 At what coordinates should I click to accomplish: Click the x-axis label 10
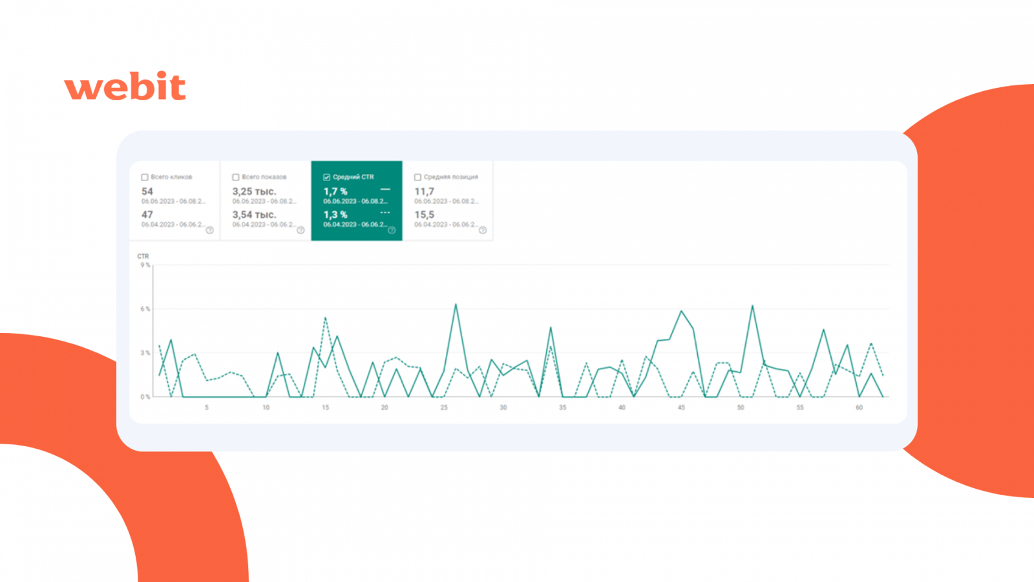coord(266,407)
